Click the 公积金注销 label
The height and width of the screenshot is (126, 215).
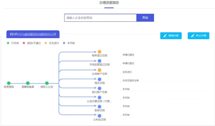pos(99,120)
